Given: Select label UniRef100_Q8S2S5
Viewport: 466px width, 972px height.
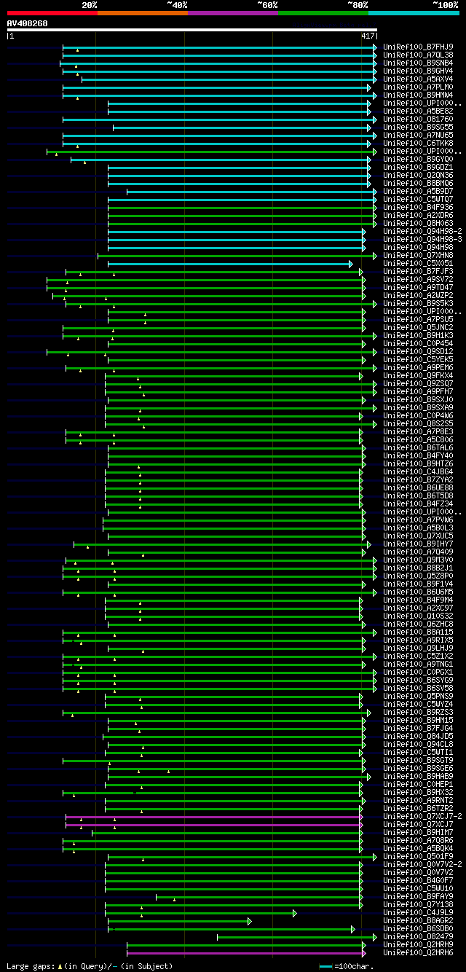Looking at the screenshot, I should click(x=418, y=423).
